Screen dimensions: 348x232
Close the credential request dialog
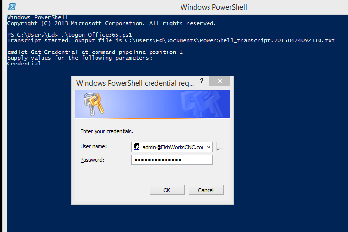[x=219, y=81]
